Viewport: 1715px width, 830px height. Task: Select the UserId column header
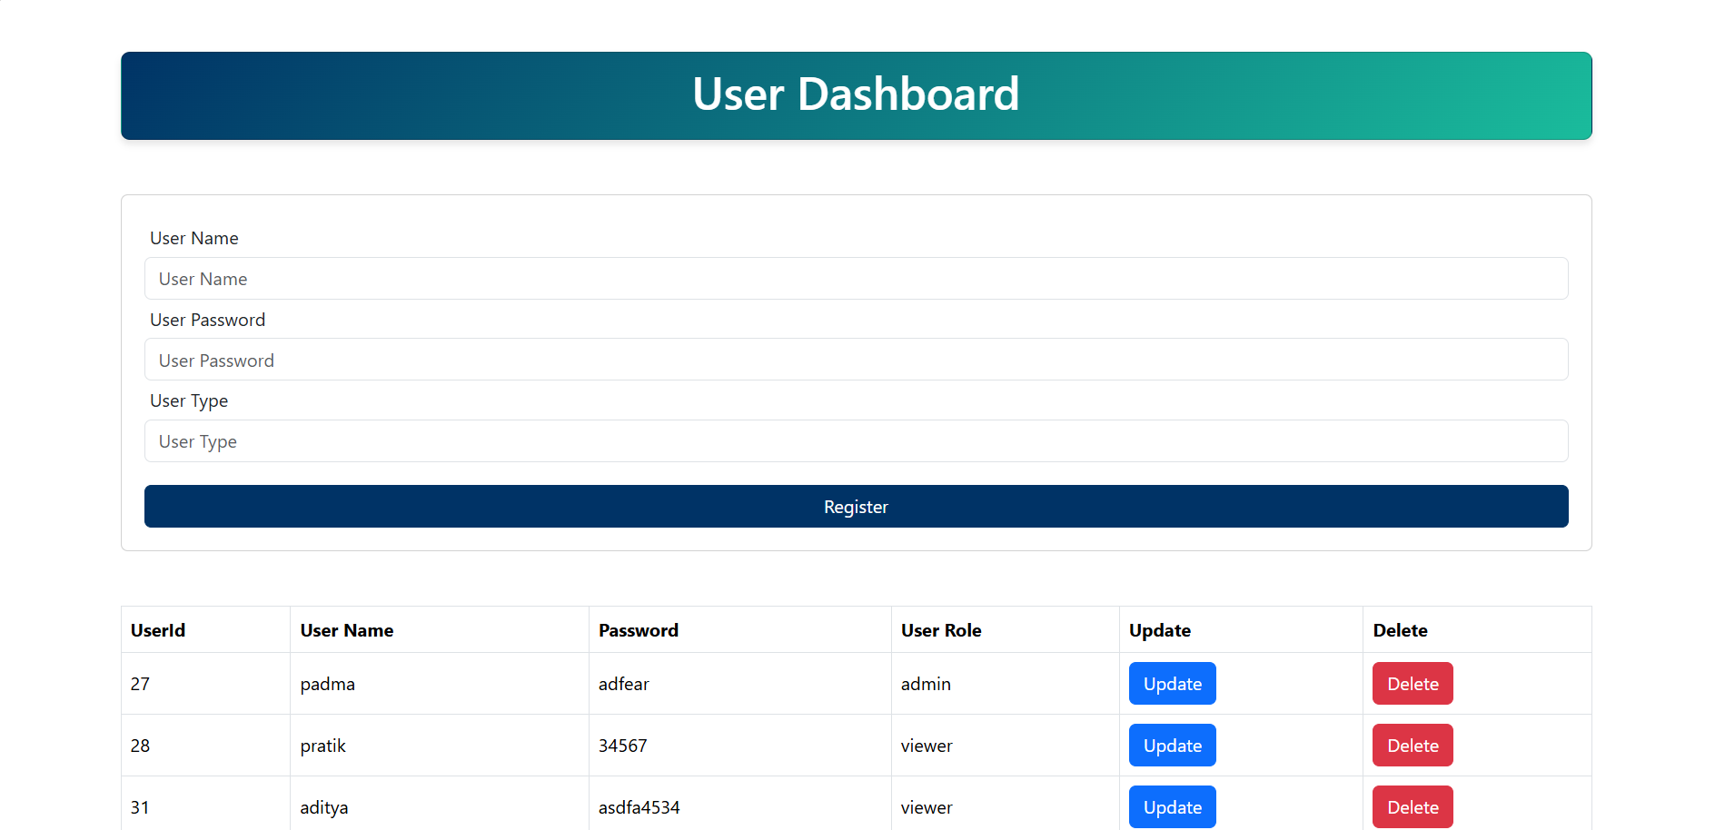coord(158,630)
